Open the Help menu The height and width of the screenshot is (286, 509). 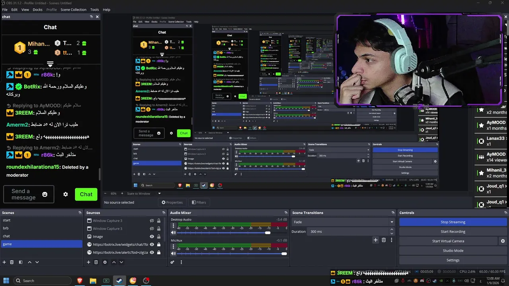[107, 10]
